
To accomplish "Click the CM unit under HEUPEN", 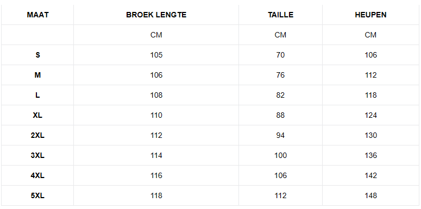I will 371,35.
